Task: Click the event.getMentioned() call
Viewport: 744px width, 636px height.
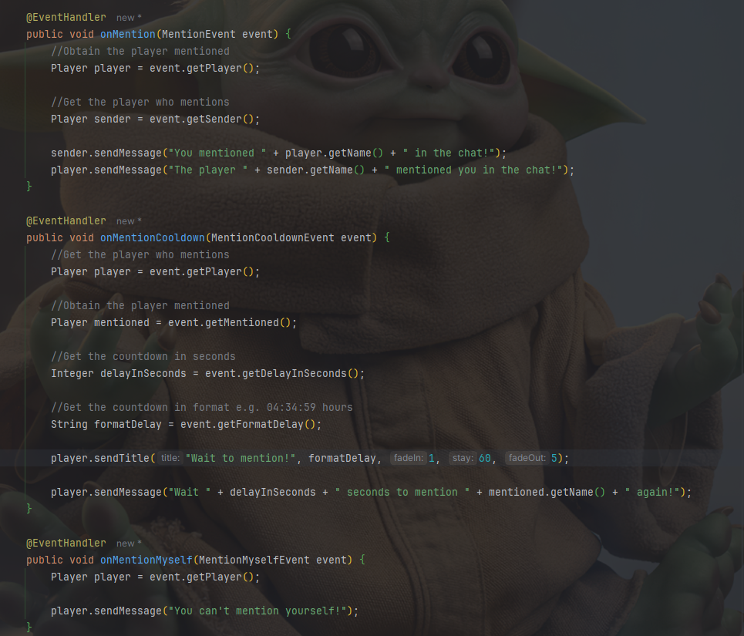Action: coord(229,322)
